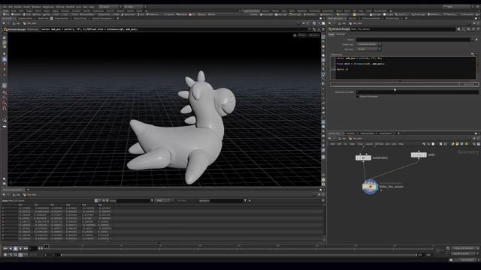This screenshot has width=481, height=270.
Task: Switch to the Code tab in parameters
Action: (x=331, y=34)
